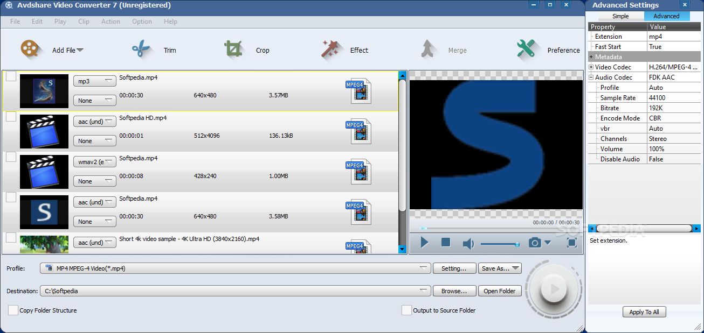The image size is (704, 333).
Task: Open the Edit menu
Action: coord(37,22)
